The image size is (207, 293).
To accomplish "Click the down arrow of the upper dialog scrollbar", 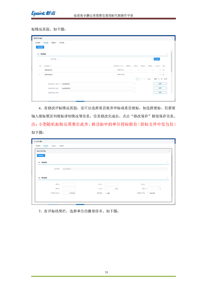I will pyautogui.click(x=171, y=92).
